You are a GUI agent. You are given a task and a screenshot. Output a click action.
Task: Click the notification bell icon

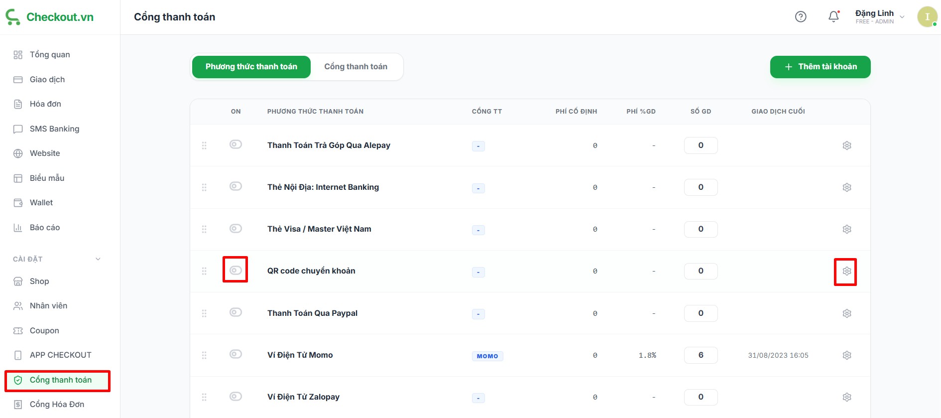pos(833,17)
